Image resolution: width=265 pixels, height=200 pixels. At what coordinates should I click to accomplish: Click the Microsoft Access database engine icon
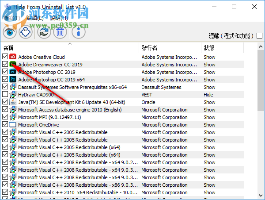click(13, 109)
